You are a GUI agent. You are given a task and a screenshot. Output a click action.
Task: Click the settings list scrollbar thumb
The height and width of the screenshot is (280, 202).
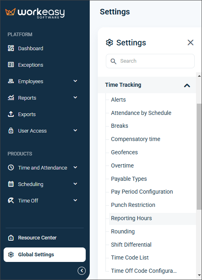click(x=199, y=157)
